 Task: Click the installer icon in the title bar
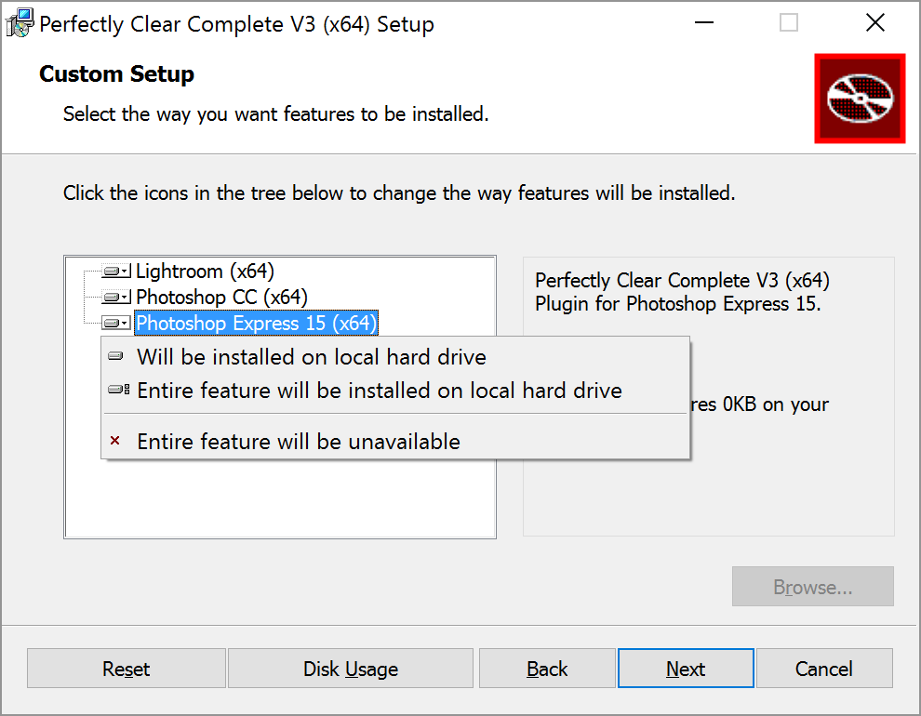(20, 22)
